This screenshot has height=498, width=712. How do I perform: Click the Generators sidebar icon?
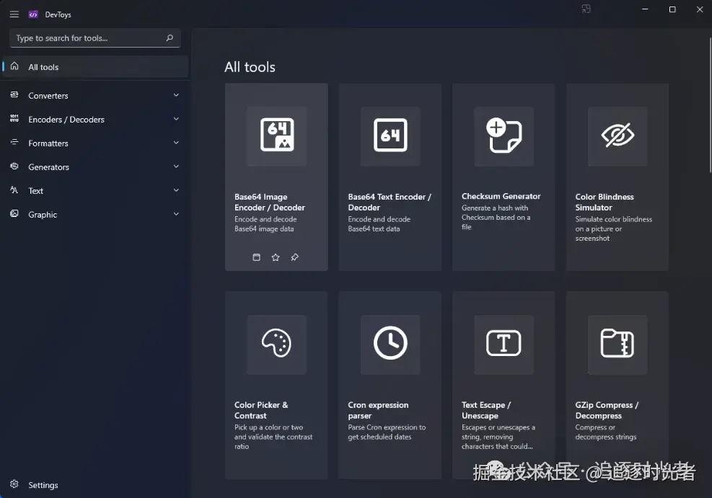point(14,166)
